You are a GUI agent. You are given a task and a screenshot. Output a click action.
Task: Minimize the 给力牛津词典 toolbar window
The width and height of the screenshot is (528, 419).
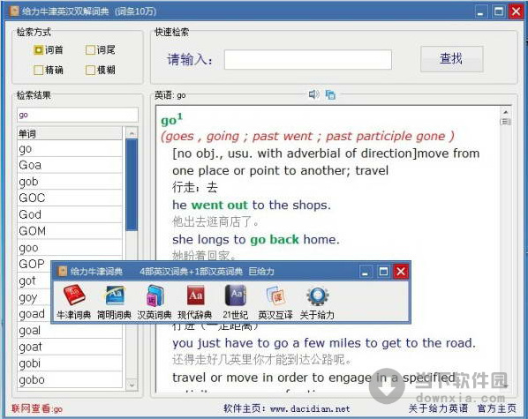[366, 272]
